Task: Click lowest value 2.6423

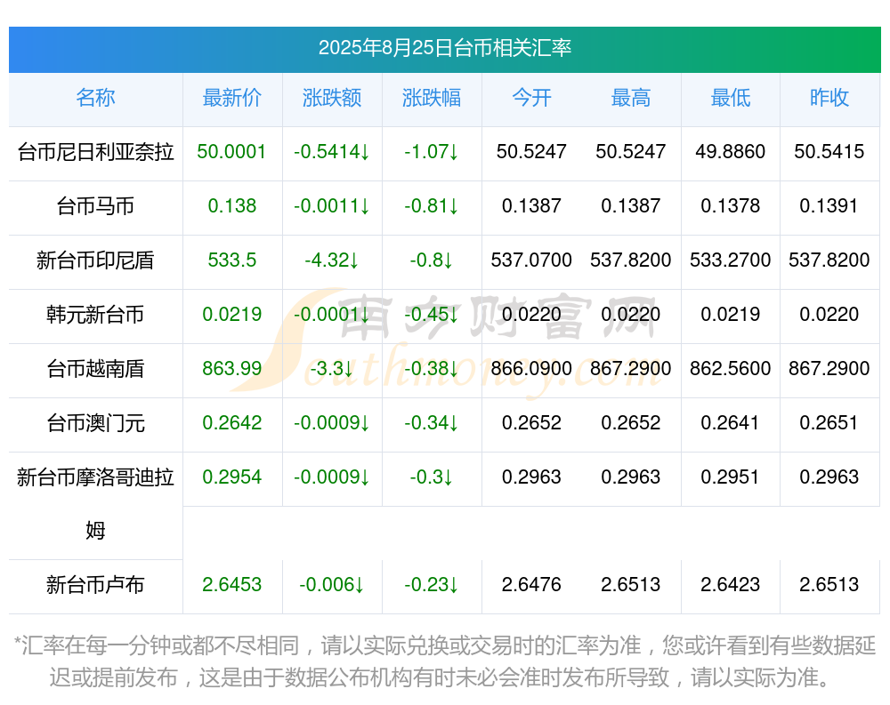Action: [x=731, y=585]
